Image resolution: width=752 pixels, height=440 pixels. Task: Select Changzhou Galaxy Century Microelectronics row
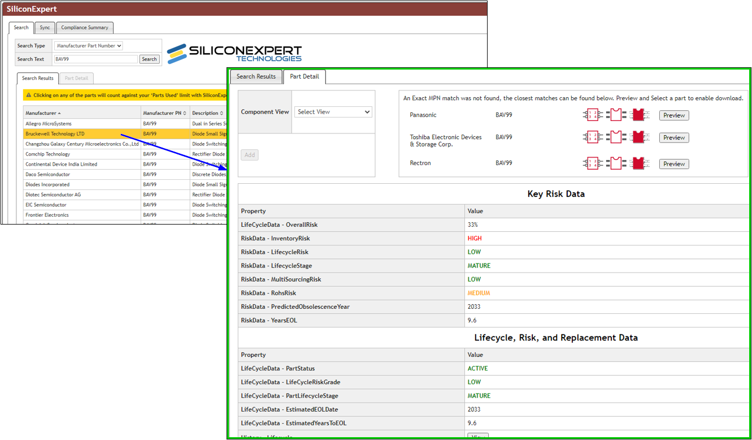125,144
